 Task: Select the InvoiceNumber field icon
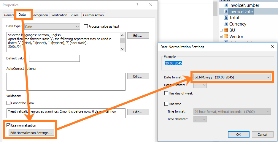(225, 5)
